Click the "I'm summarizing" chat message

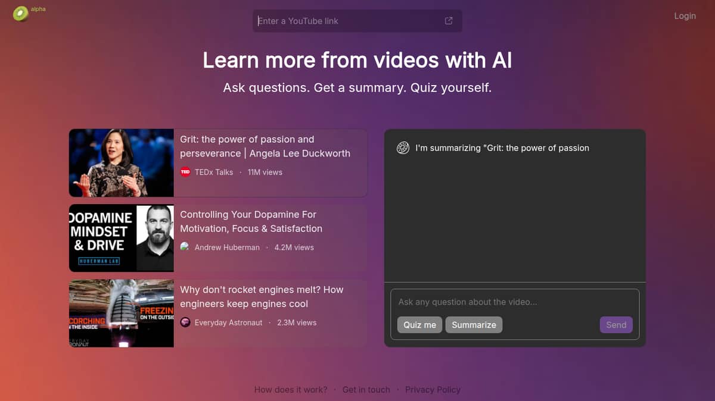pos(502,148)
